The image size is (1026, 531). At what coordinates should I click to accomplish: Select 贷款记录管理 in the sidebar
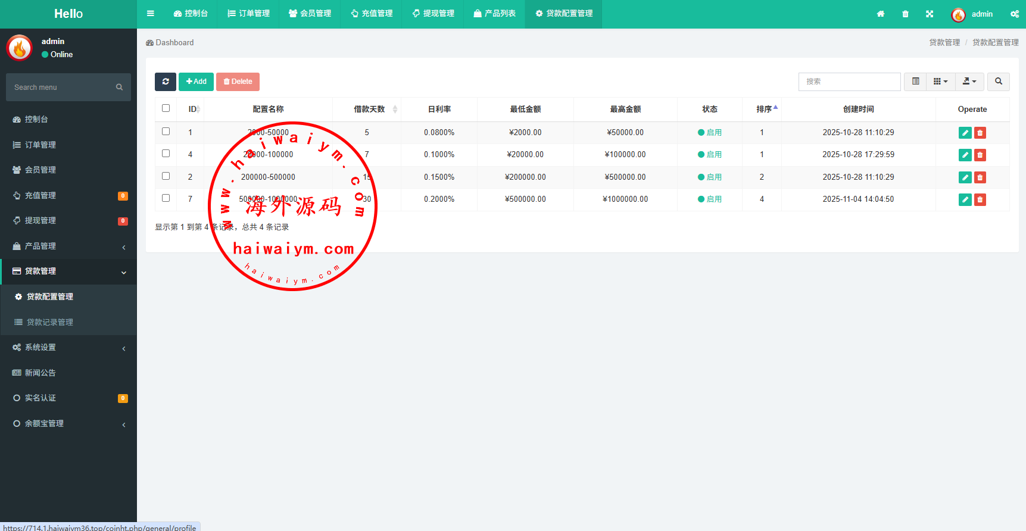50,322
